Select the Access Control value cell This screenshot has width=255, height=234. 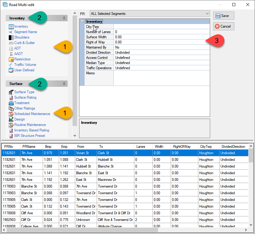click(x=162, y=58)
